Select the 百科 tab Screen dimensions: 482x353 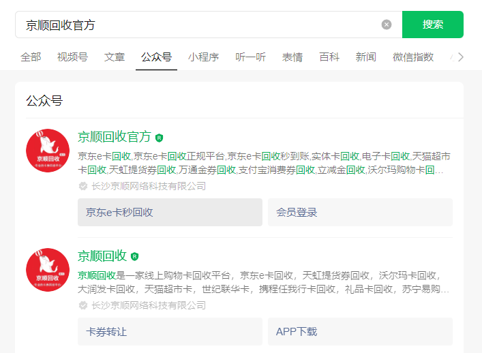point(329,57)
